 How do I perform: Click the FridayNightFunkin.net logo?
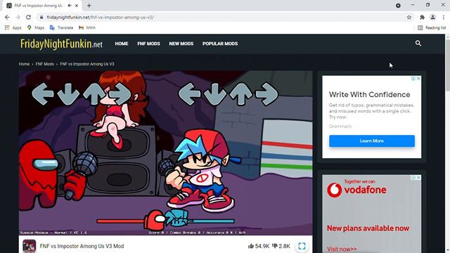tap(61, 44)
